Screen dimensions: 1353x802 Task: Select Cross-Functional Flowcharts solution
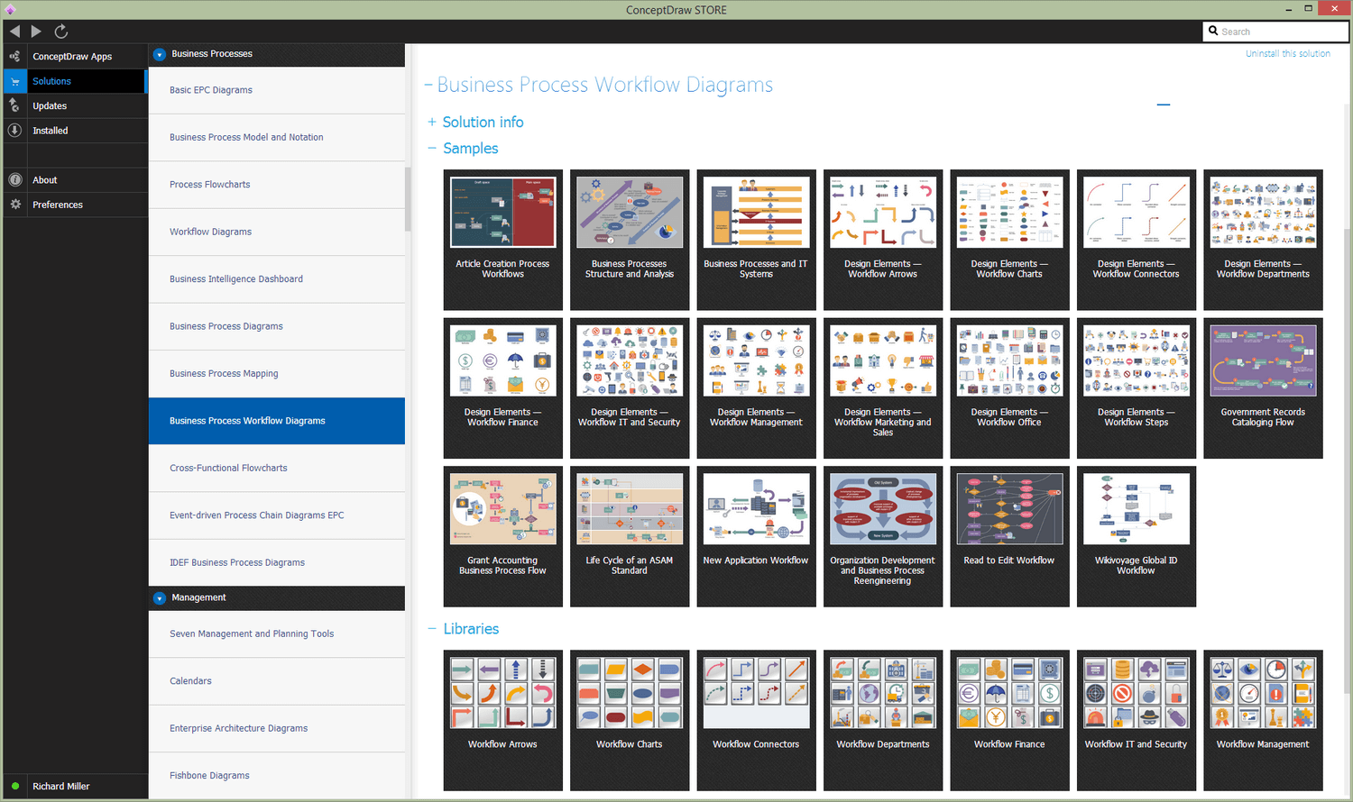pyautogui.click(x=277, y=469)
